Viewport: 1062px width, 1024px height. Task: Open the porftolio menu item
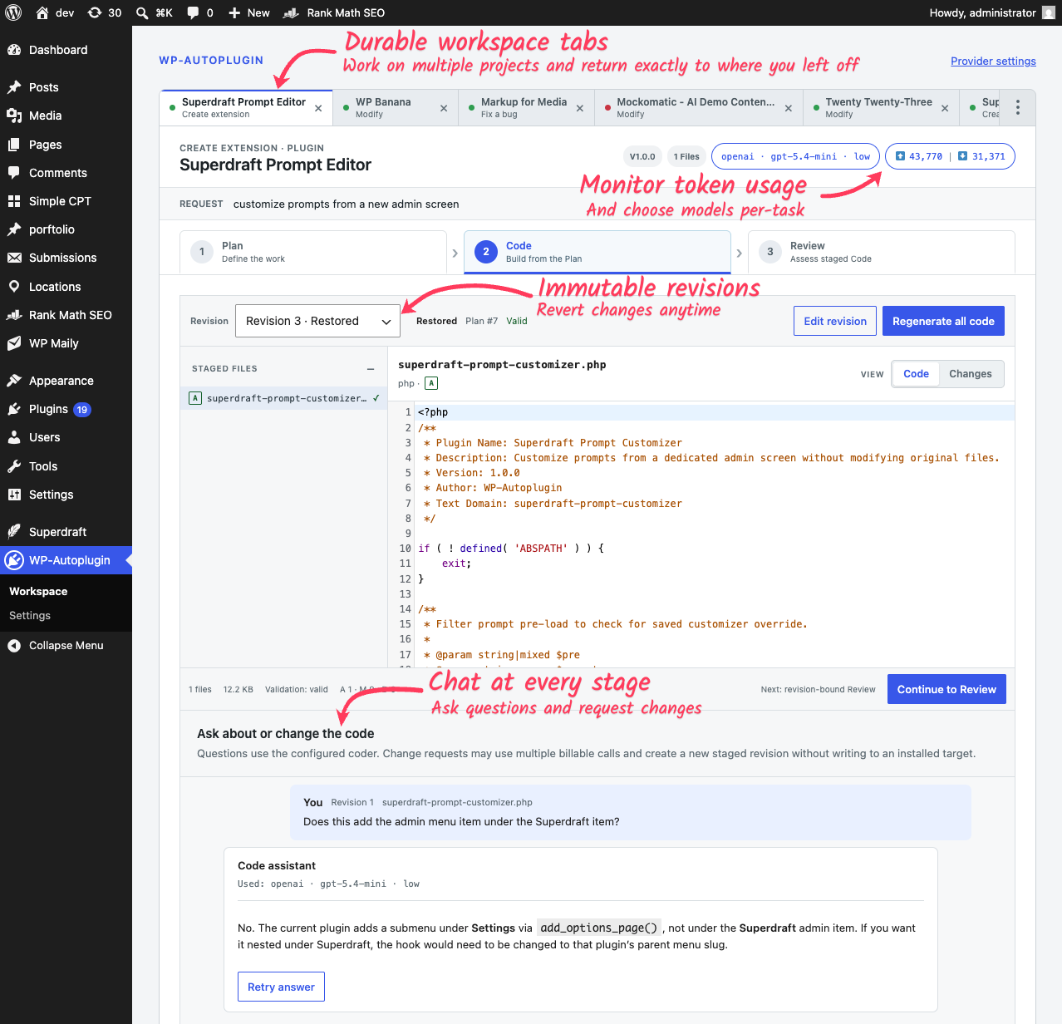[66, 229]
